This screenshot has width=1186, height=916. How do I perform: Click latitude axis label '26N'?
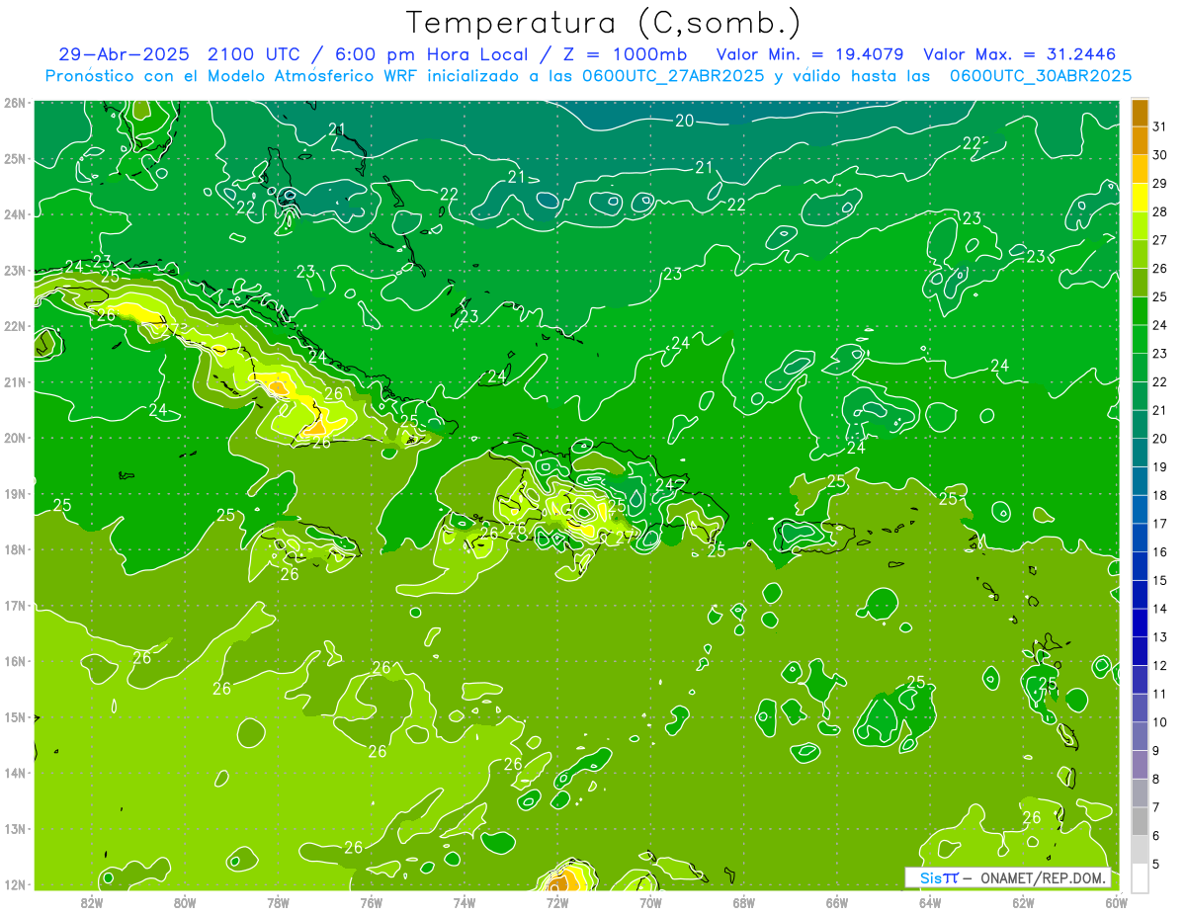pyautogui.click(x=15, y=103)
